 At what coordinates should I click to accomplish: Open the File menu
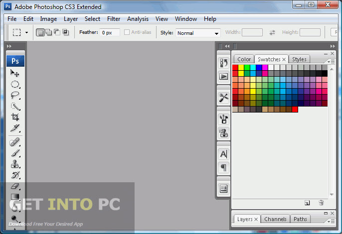tap(12, 19)
